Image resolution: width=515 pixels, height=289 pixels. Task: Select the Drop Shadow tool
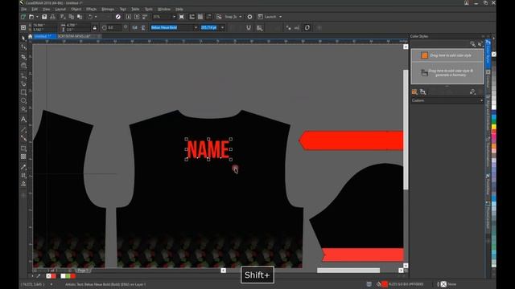[23, 149]
